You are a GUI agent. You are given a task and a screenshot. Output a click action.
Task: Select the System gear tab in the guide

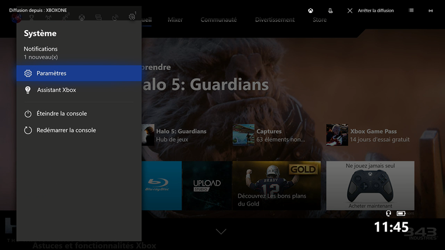pos(132,17)
